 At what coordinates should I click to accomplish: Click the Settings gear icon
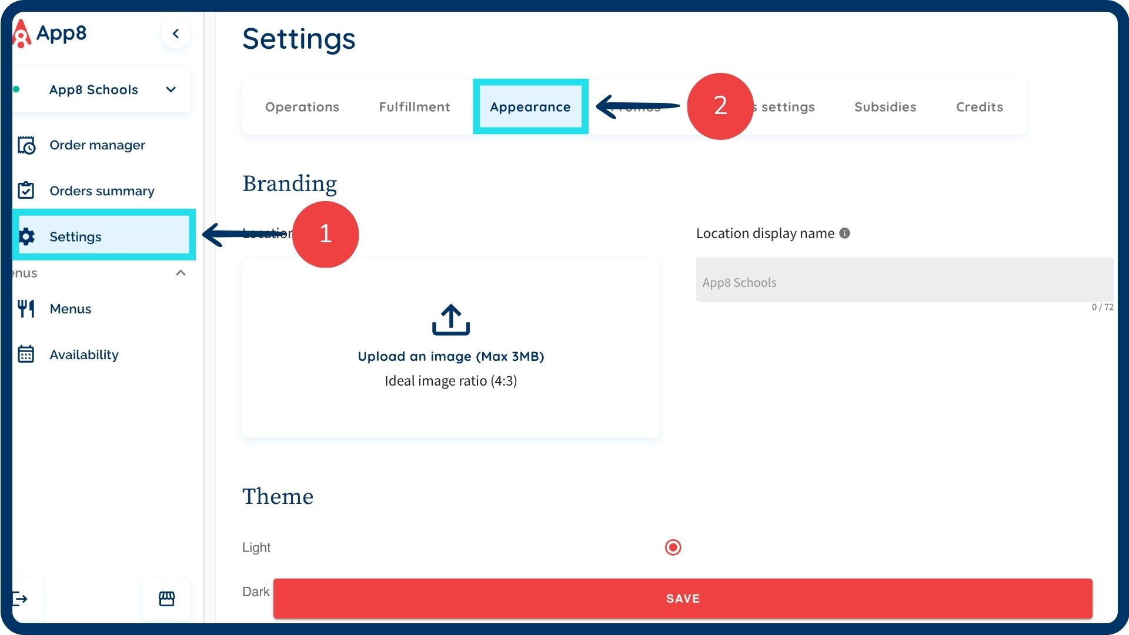point(26,236)
